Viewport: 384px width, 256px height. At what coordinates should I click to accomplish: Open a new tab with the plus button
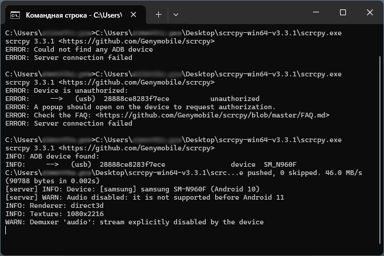tap(159, 15)
